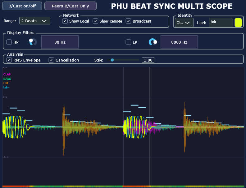Click the Label input field containing bdr
Viewport: 246px width, 188px height.
click(221, 23)
